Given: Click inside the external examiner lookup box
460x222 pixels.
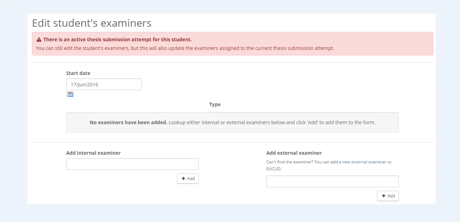Looking at the screenshot, I should pos(332,181).
